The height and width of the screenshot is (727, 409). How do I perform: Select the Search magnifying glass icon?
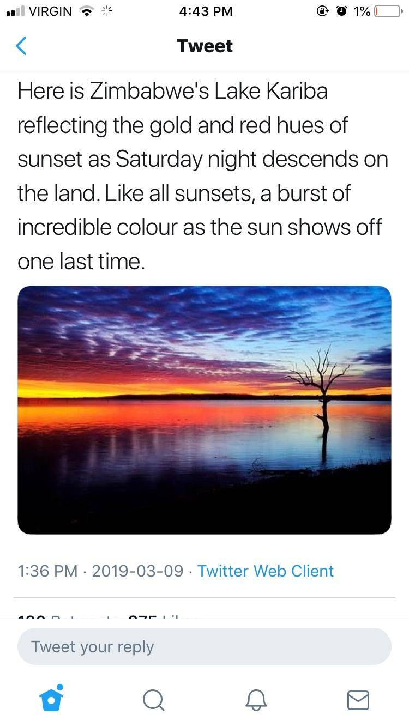[x=153, y=700]
